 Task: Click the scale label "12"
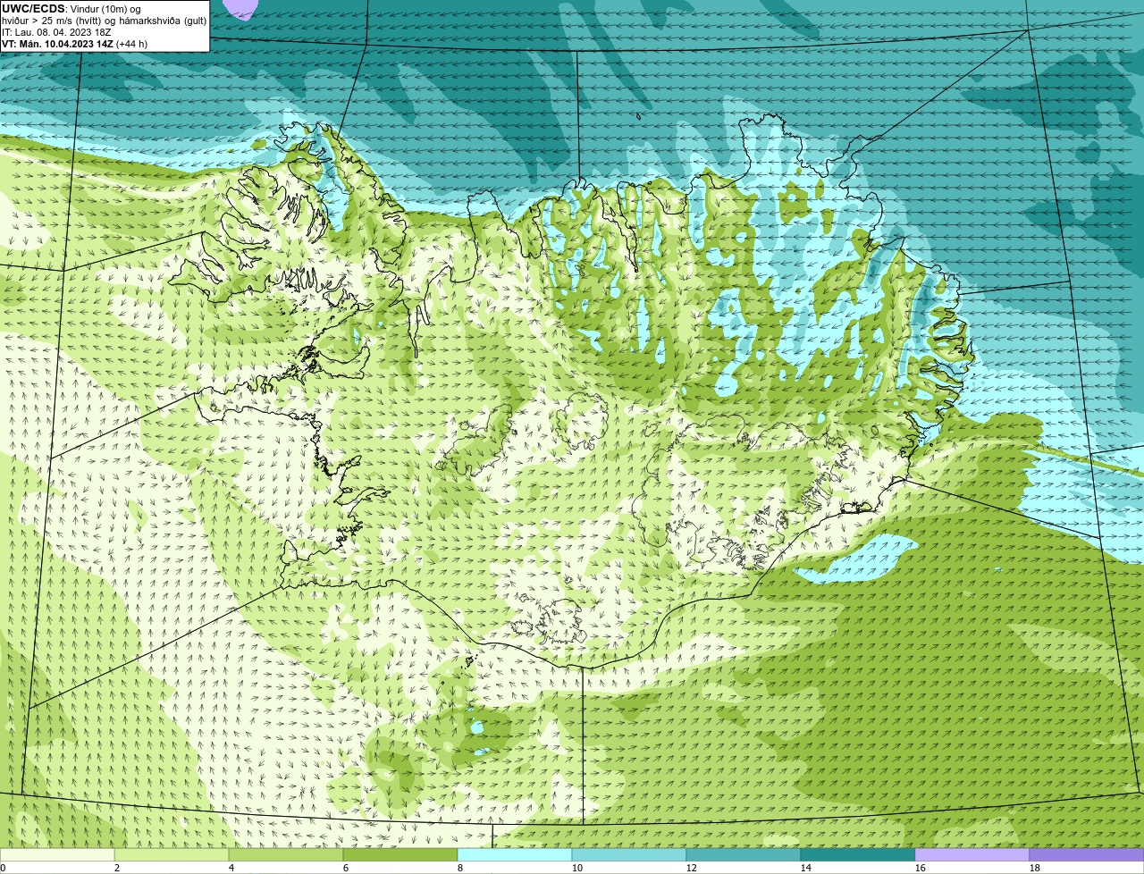click(692, 868)
